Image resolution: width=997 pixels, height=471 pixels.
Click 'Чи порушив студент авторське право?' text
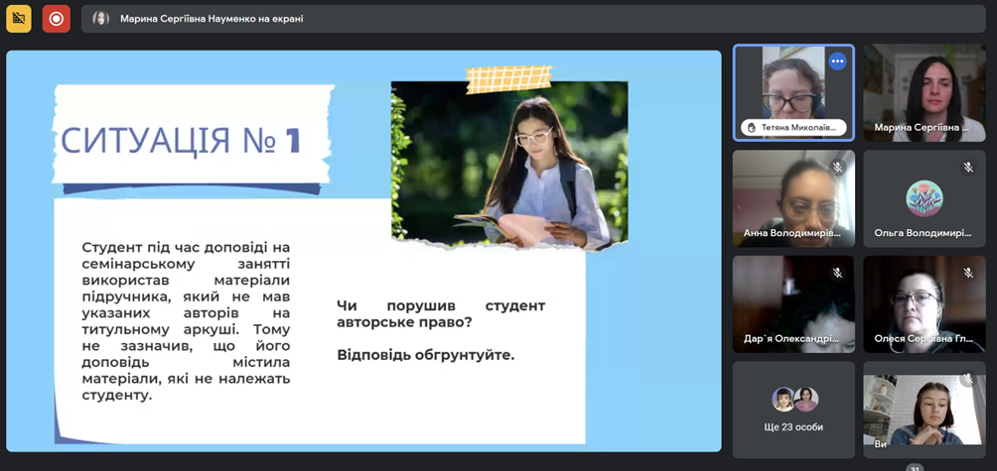tap(441, 314)
